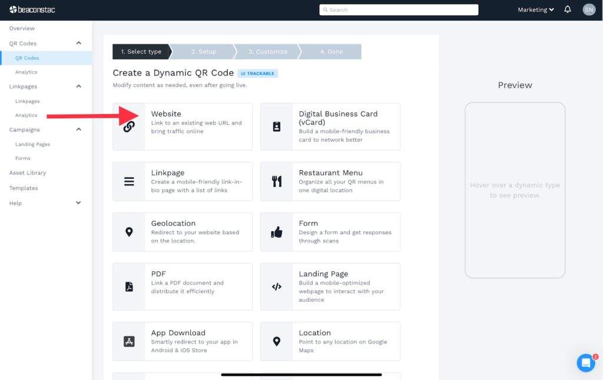
Task: Open the Landing Page code icon
Action: tap(277, 286)
